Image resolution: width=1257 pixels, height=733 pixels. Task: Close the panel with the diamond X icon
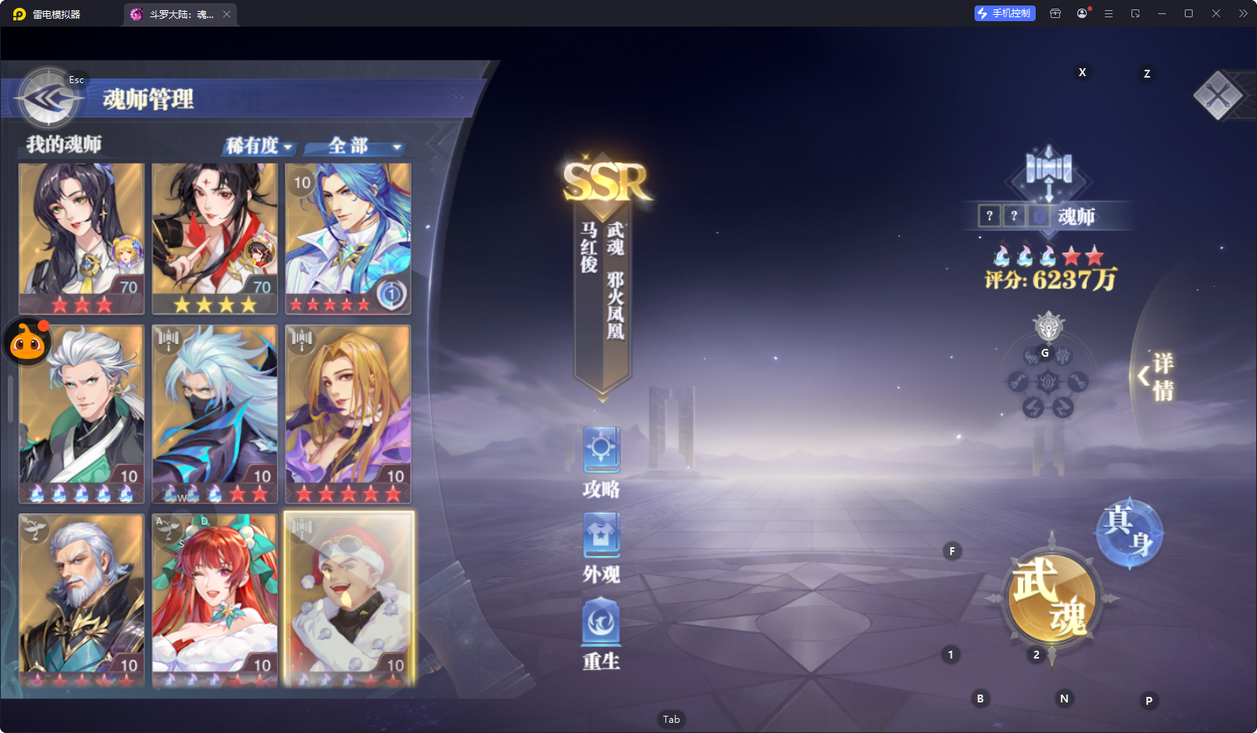(1218, 96)
